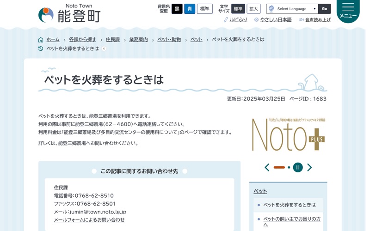Screen dimensions: 370x231
Task: Open ペット sidebar heading link
Action: tap(260, 191)
